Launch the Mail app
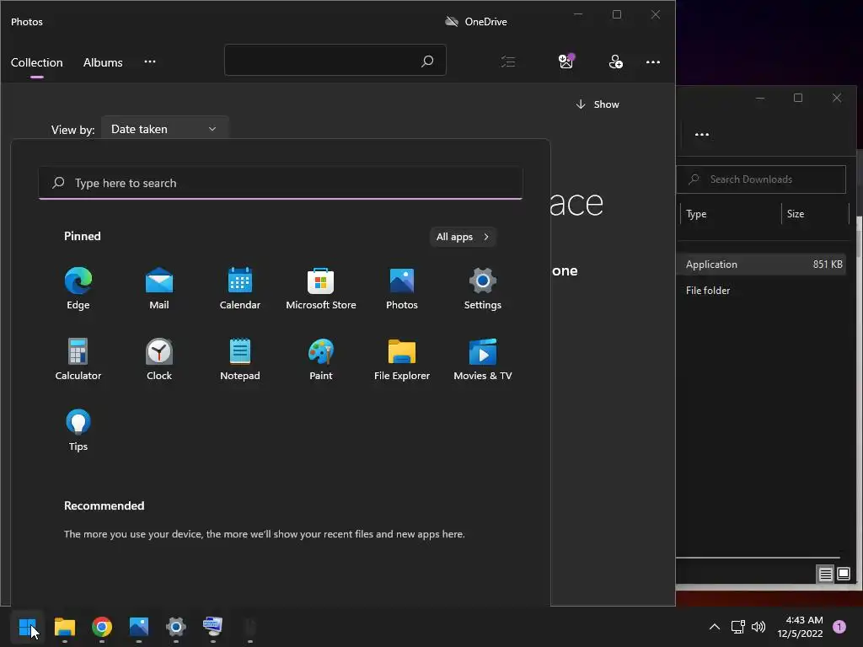863x647 pixels. click(159, 289)
